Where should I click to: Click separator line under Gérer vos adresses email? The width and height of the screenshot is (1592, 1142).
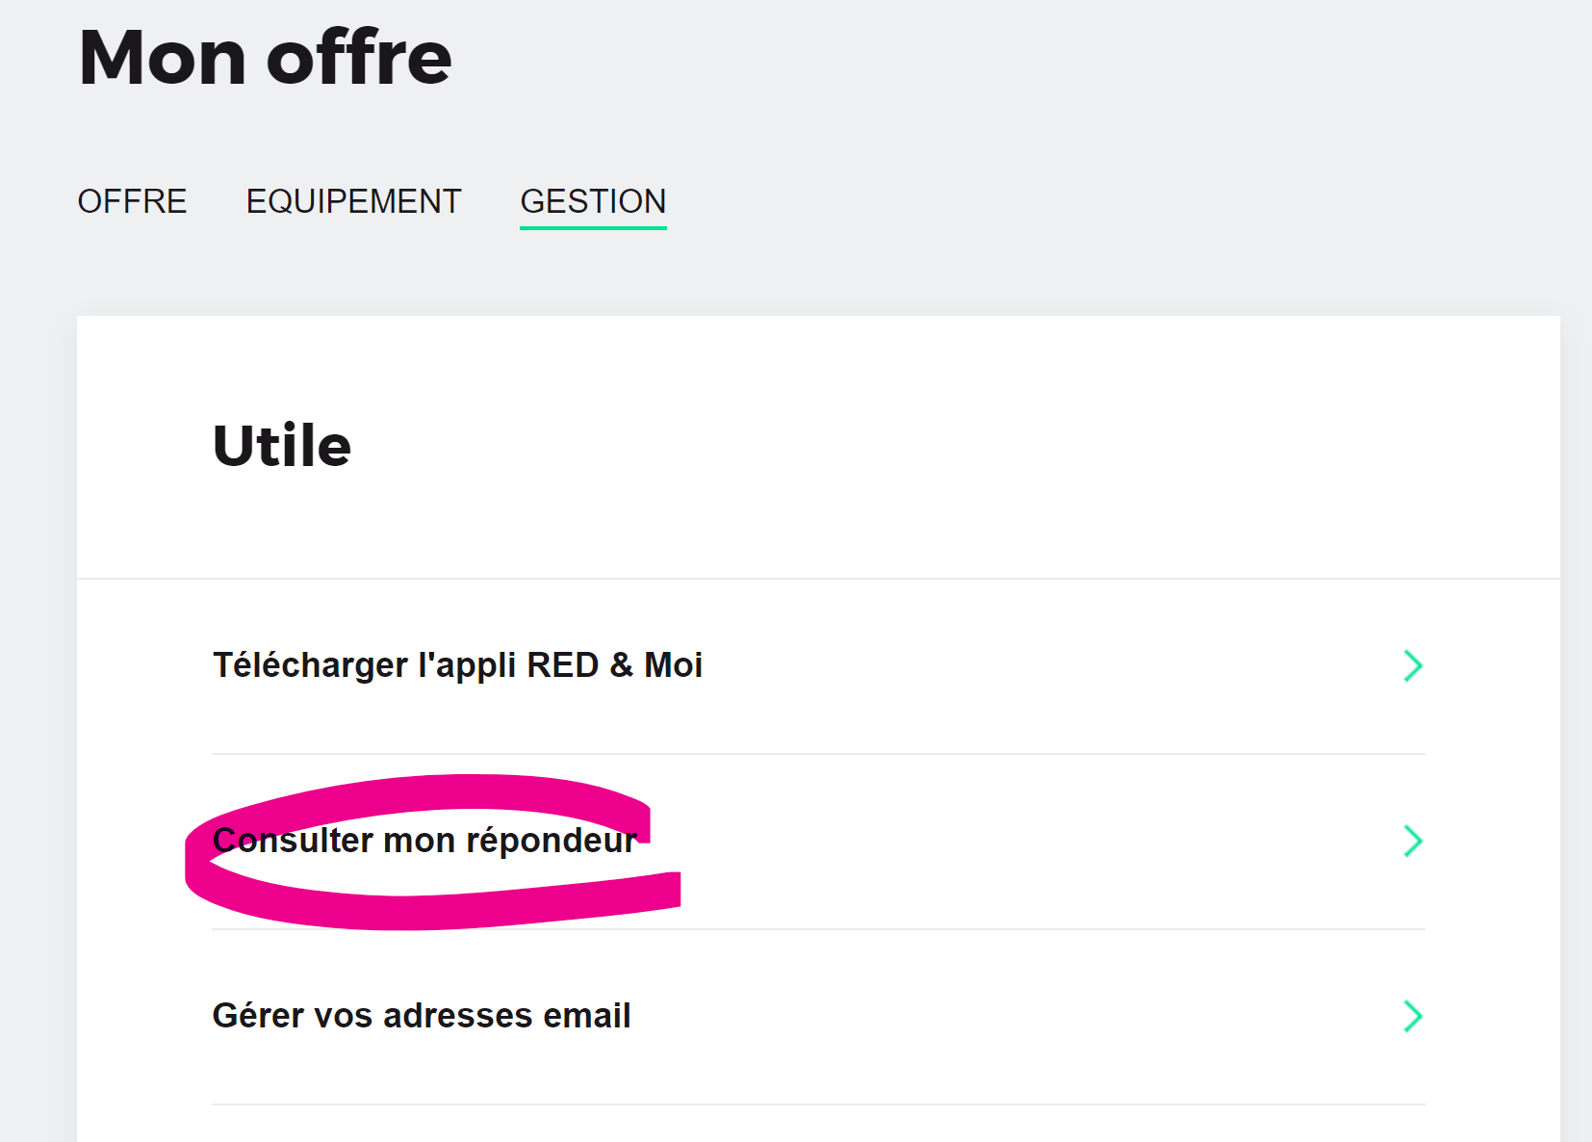point(818,1104)
